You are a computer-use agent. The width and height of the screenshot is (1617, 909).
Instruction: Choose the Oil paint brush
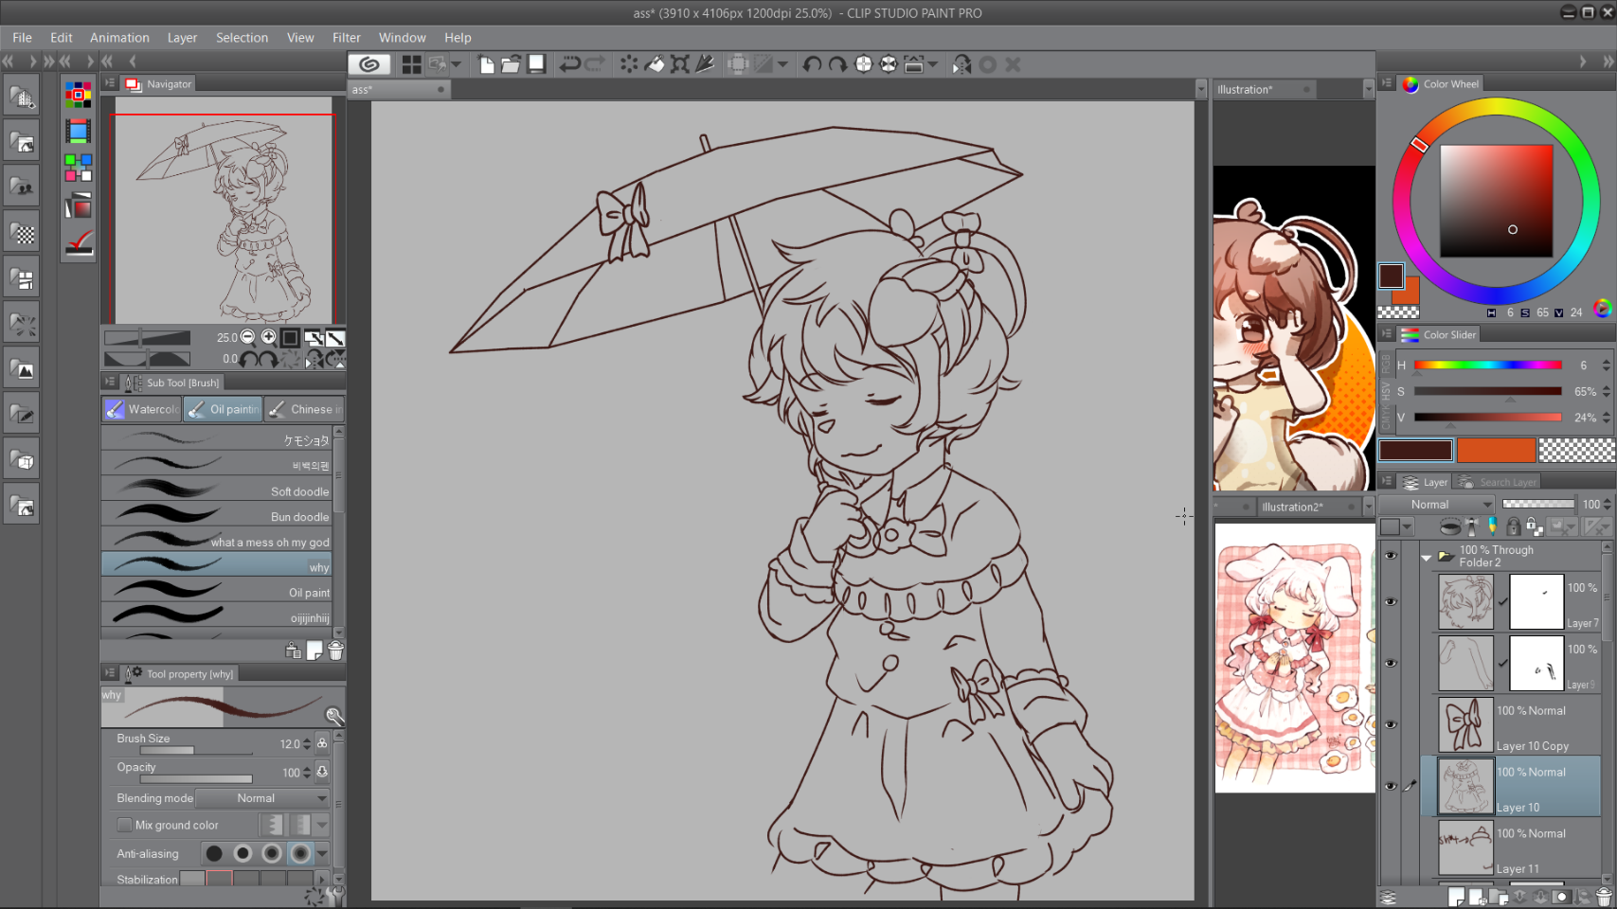click(x=217, y=591)
